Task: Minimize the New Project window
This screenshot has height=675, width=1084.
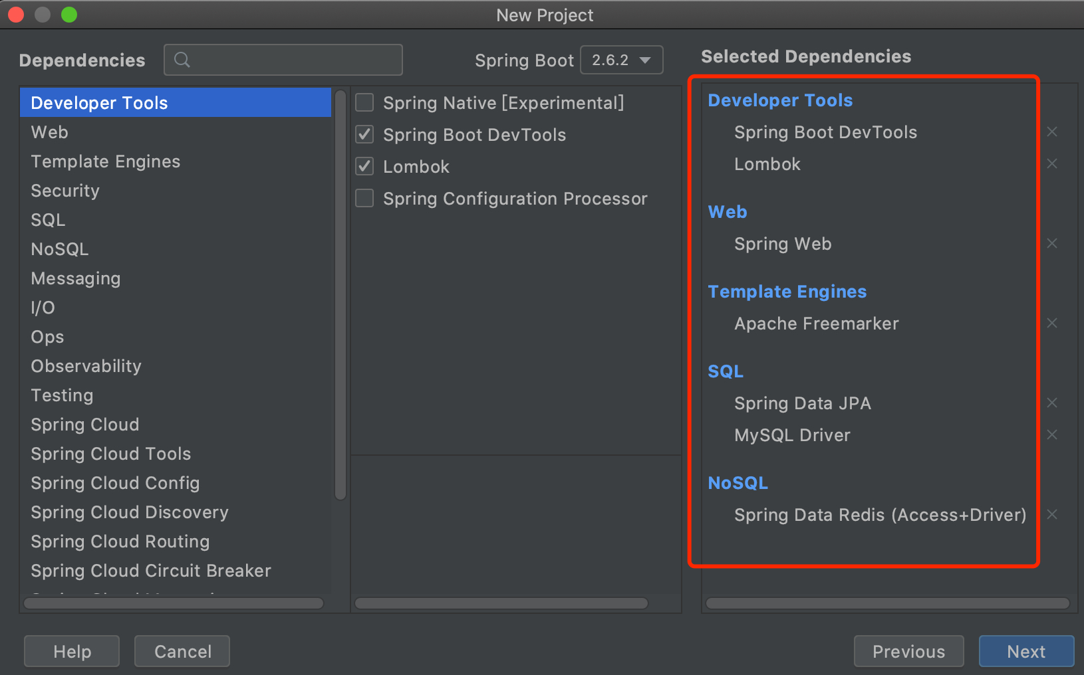Action: click(x=43, y=15)
